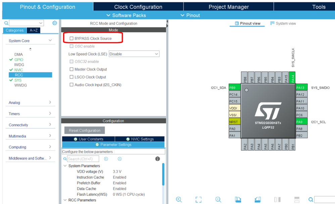Select the Parameter Settings tab

(x=113, y=145)
